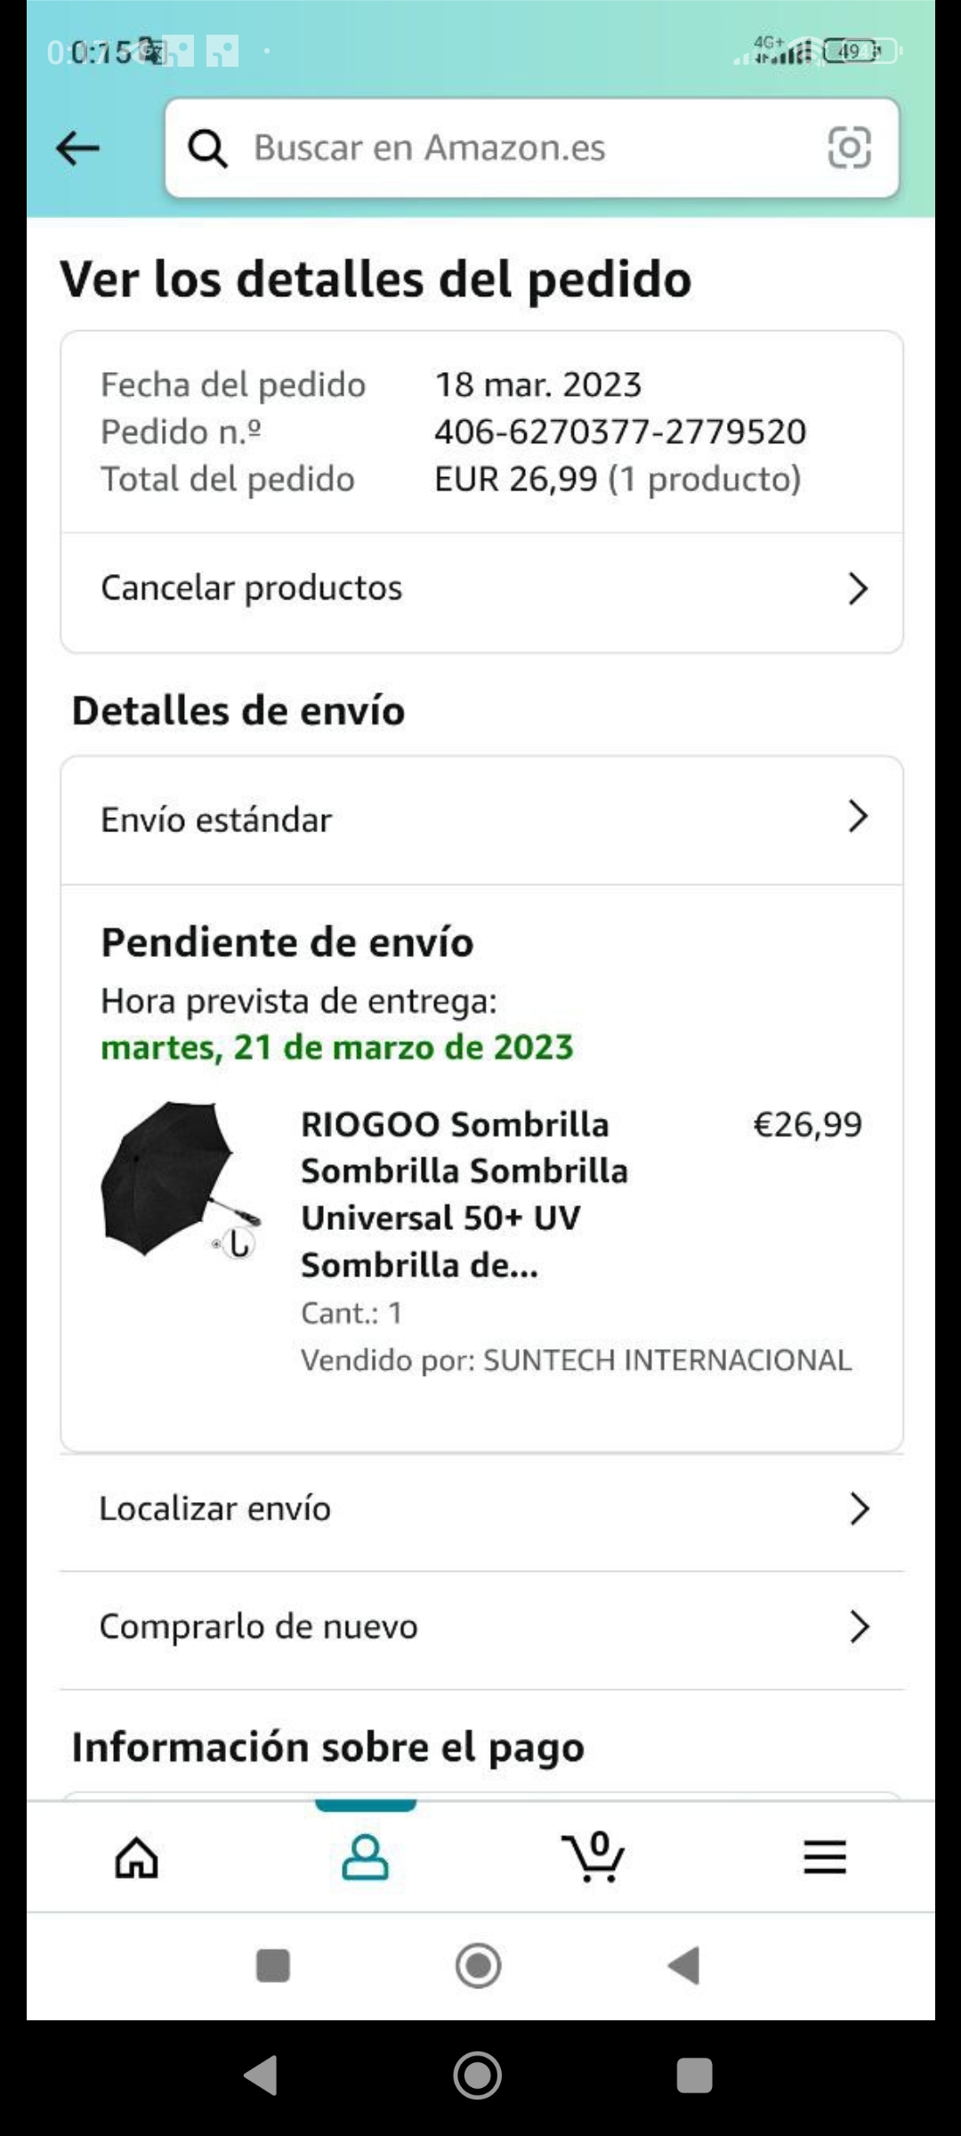The width and height of the screenshot is (961, 2136).
Task: Expand the Envío estándar chevron
Action: click(x=858, y=816)
